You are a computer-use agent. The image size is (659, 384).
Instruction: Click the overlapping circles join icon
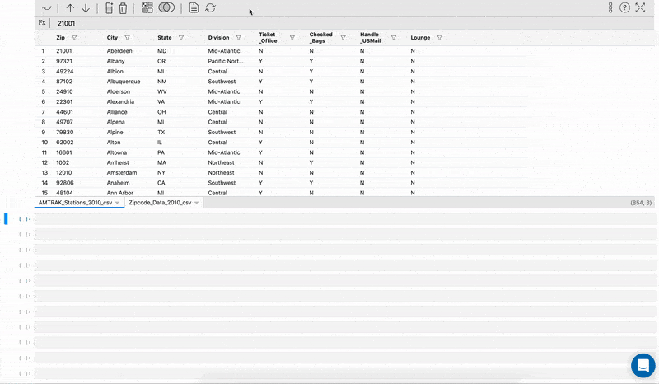coord(166,8)
